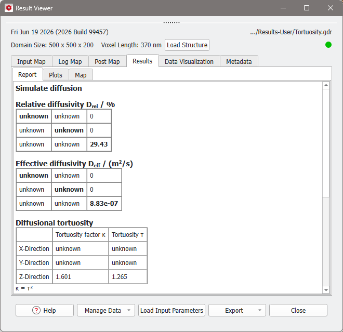Click the effective diffusivity value 8.83e-07
The width and height of the screenshot is (343, 332).
(104, 203)
